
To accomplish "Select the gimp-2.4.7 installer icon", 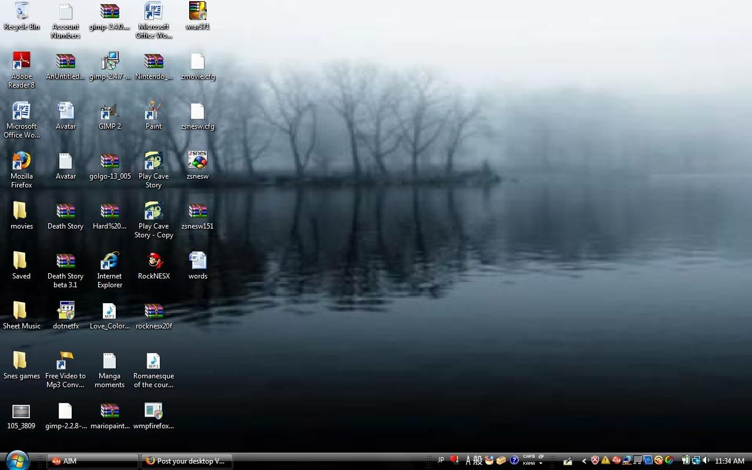I will (x=110, y=66).
